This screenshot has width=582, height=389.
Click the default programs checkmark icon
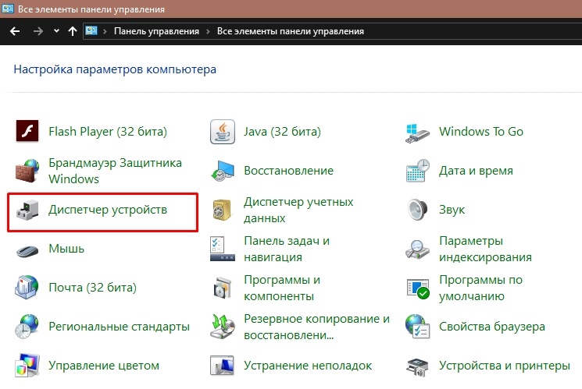pos(418,288)
